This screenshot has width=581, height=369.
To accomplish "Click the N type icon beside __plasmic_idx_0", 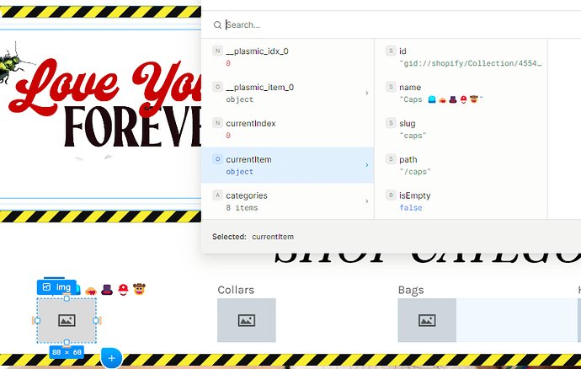I will [x=217, y=51].
